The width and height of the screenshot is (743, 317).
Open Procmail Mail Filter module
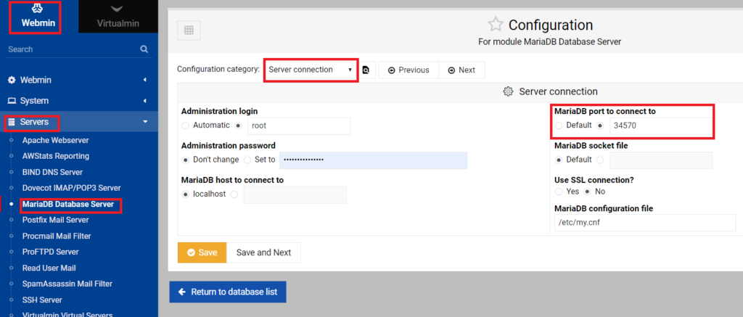click(x=57, y=236)
